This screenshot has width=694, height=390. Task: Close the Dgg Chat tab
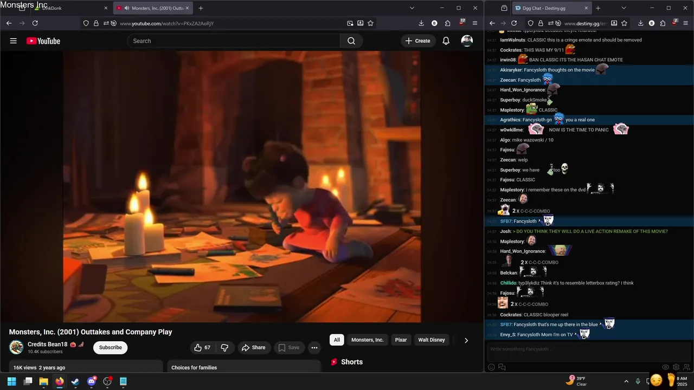pyautogui.click(x=586, y=8)
